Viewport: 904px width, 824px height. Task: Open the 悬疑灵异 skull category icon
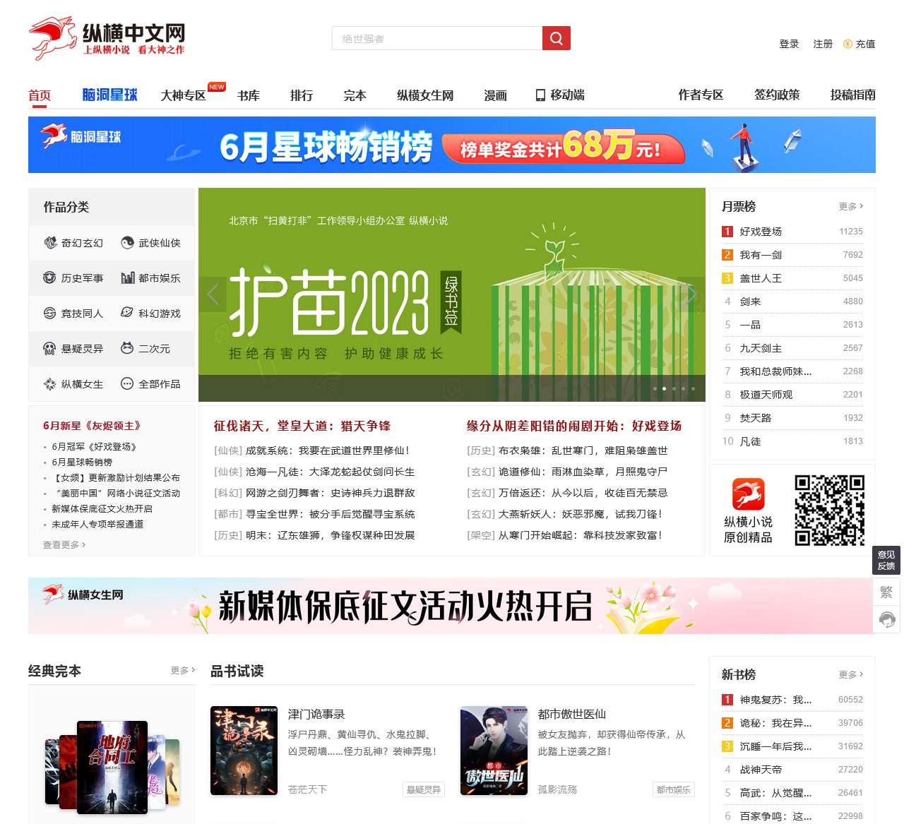49,349
